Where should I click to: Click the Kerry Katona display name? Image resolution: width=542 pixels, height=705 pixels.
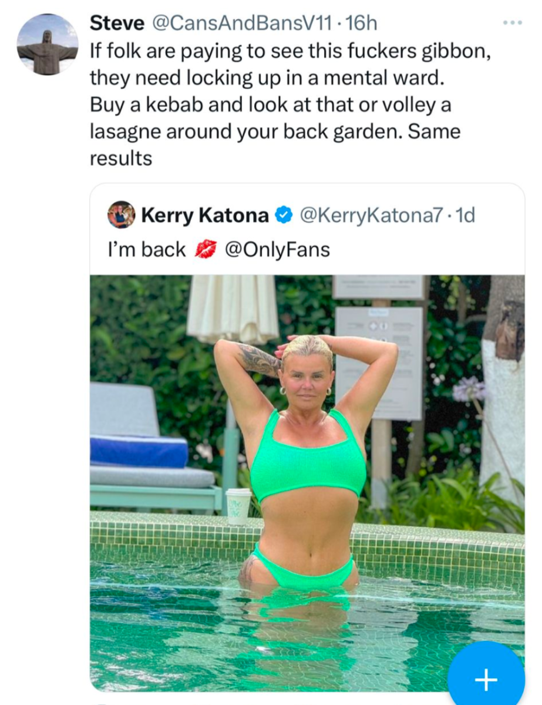[204, 216]
